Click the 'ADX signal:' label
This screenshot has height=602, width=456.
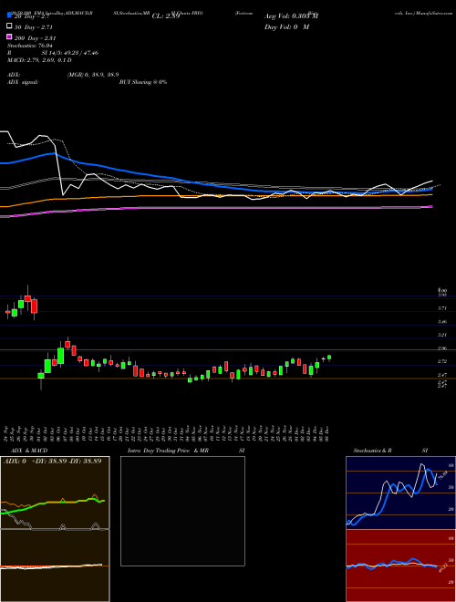[22, 82]
